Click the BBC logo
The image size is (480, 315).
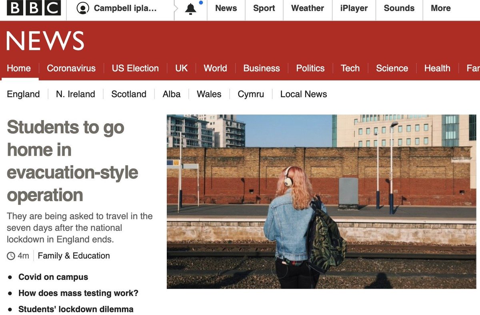click(34, 8)
